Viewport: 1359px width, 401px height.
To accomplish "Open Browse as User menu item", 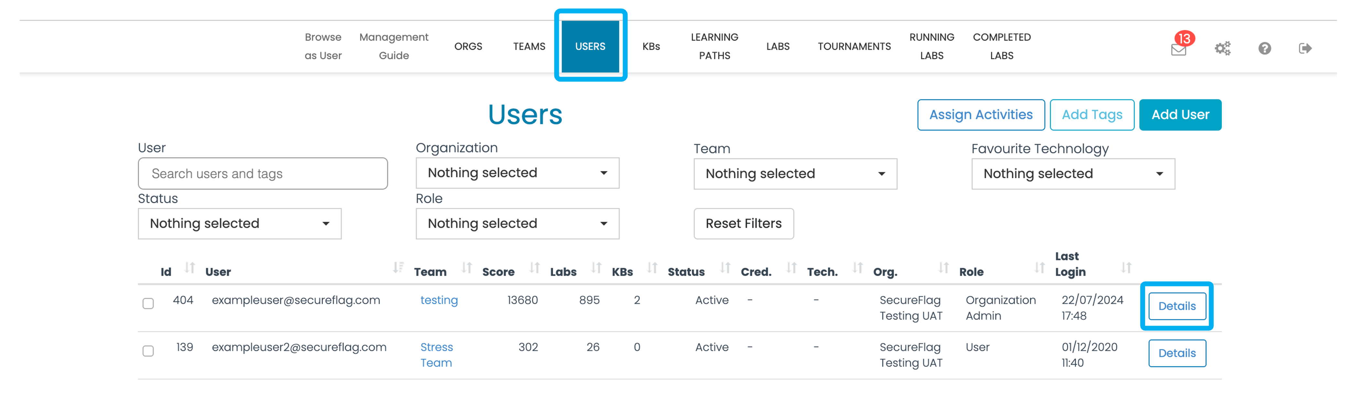I will click(x=323, y=46).
